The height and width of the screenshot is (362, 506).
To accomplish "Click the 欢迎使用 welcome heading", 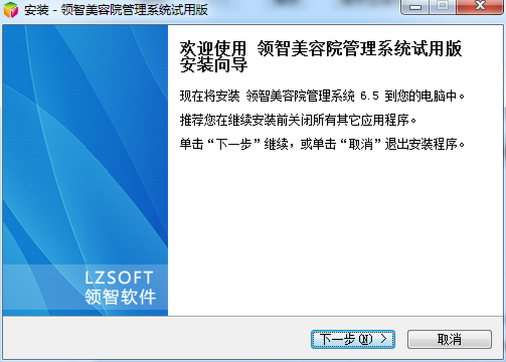I will click(213, 49).
